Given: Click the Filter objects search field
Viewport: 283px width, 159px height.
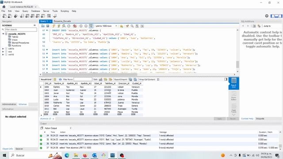Looking at the screenshot, I should (21, 30).
